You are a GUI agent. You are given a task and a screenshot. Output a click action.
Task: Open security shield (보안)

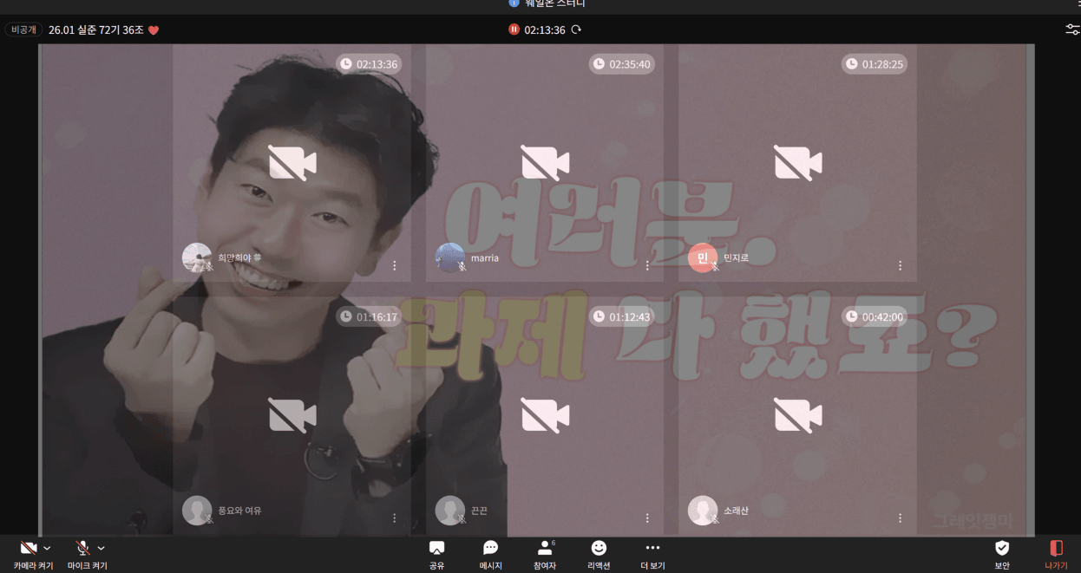(1002, 554)
